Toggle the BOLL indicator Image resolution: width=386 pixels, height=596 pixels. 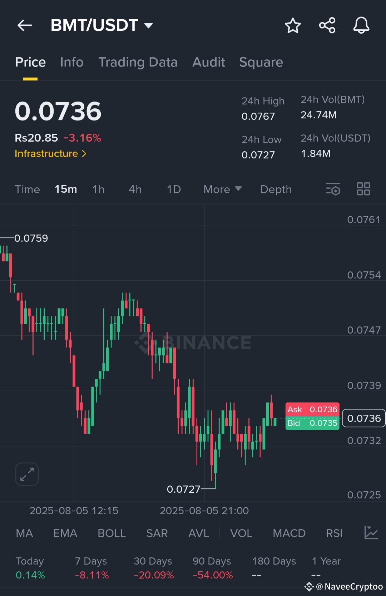[112, 533]
